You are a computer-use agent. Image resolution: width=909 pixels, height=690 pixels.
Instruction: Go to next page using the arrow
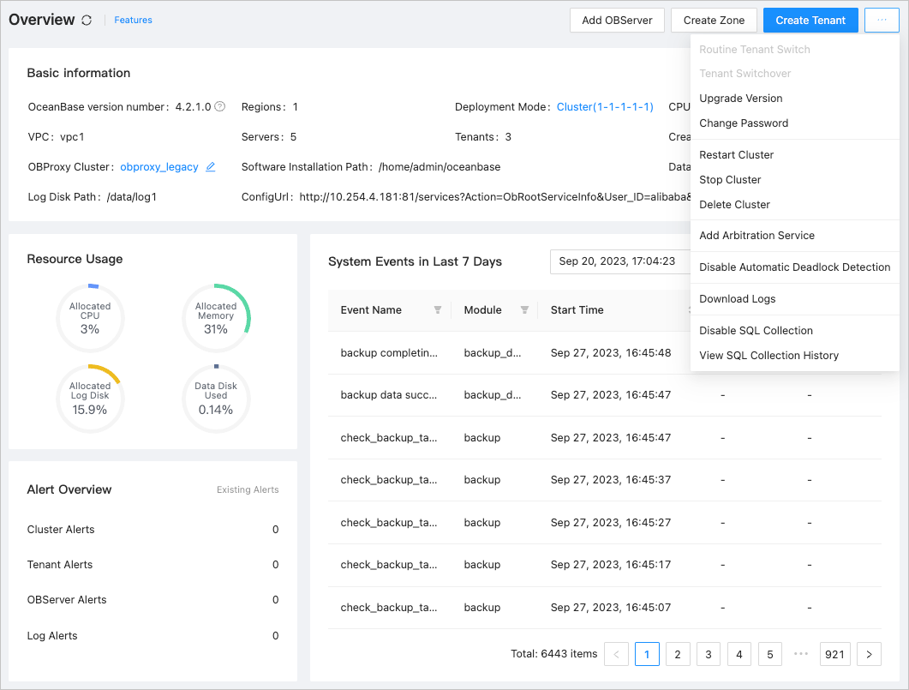coord(869,655)
